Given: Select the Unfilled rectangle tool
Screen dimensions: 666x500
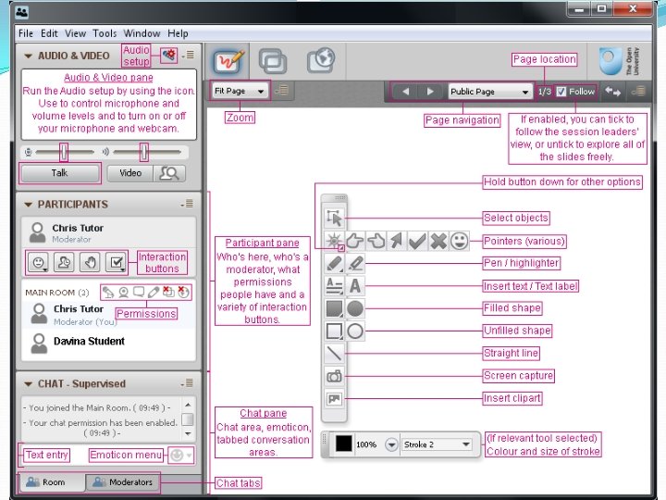Looking at the screenshot, I should click(x=334, y=331).
